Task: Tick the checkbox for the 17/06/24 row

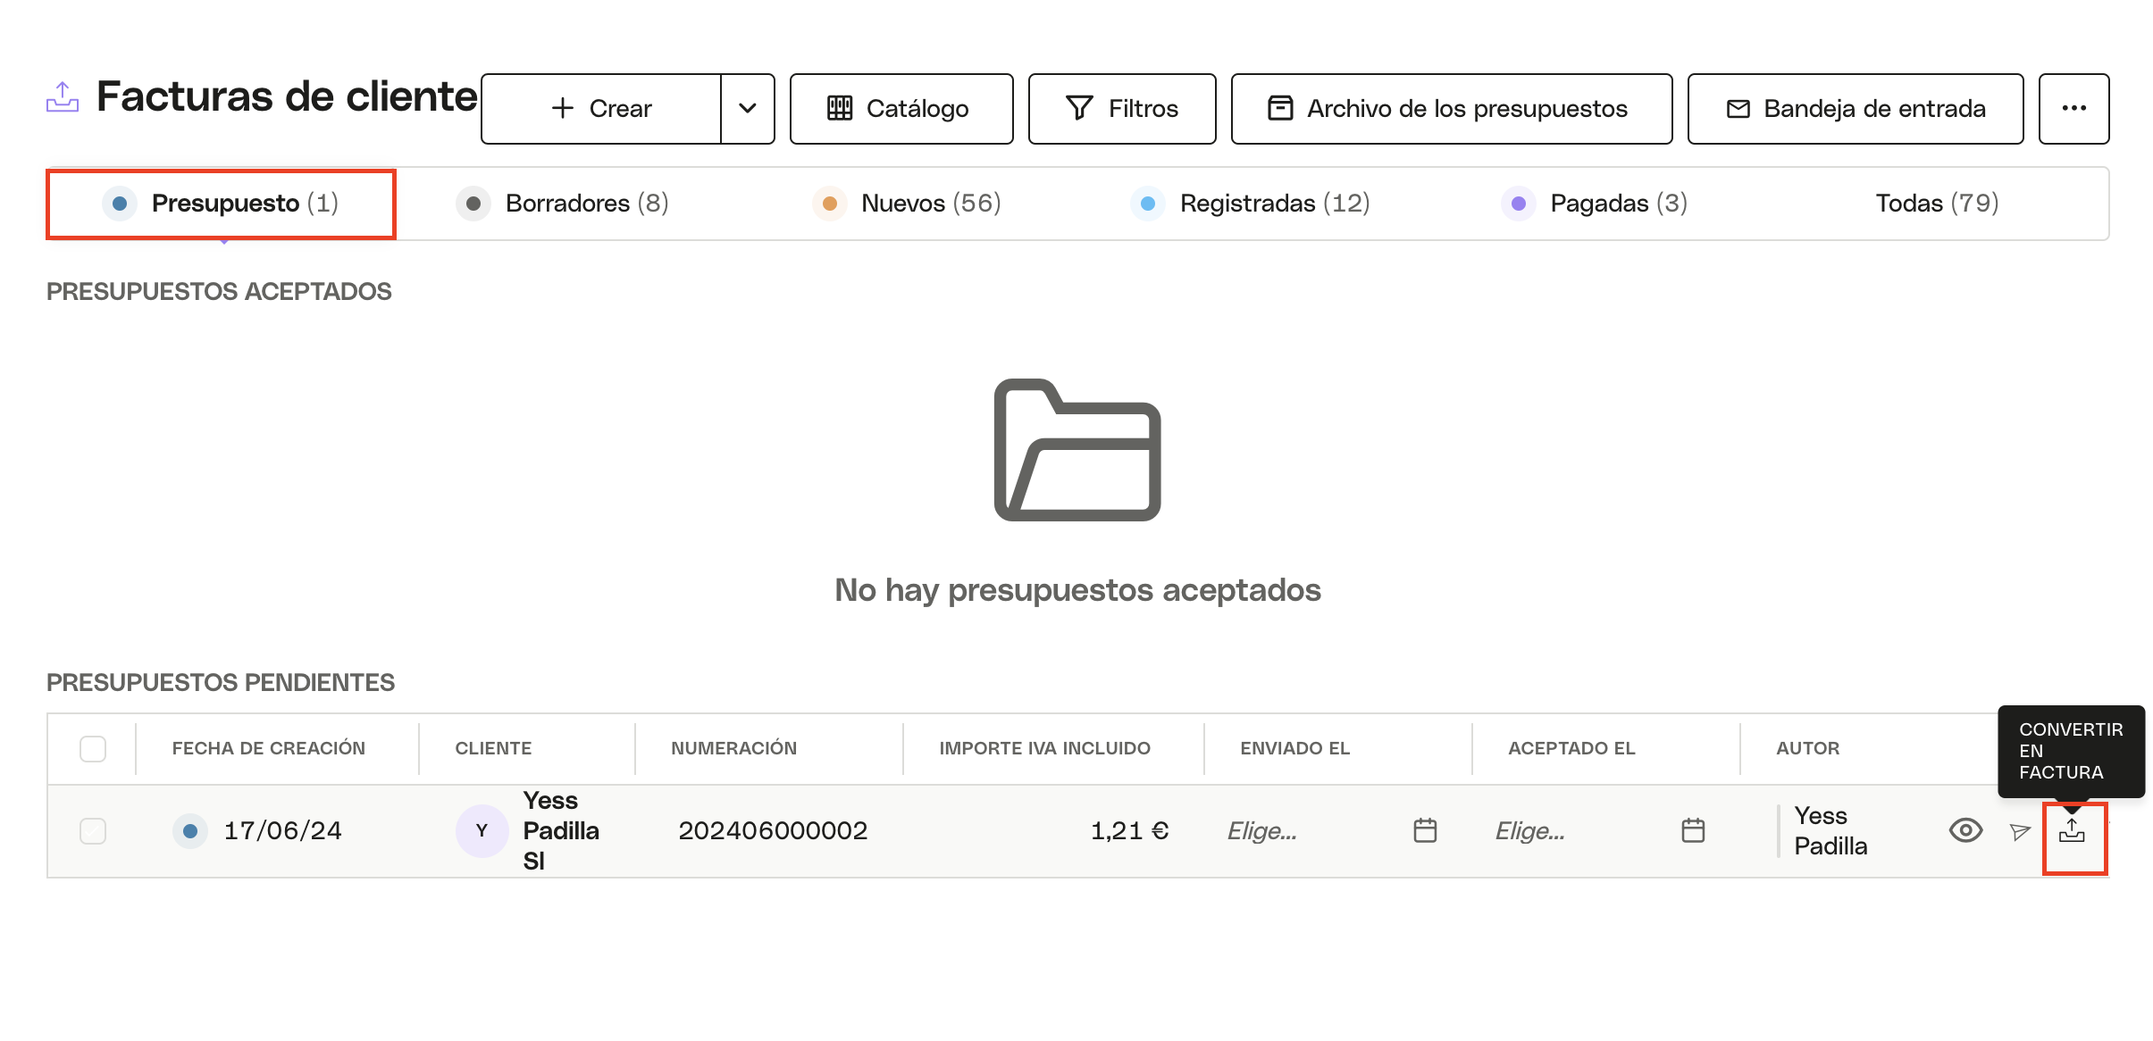Action: click(x=93, y=831)
